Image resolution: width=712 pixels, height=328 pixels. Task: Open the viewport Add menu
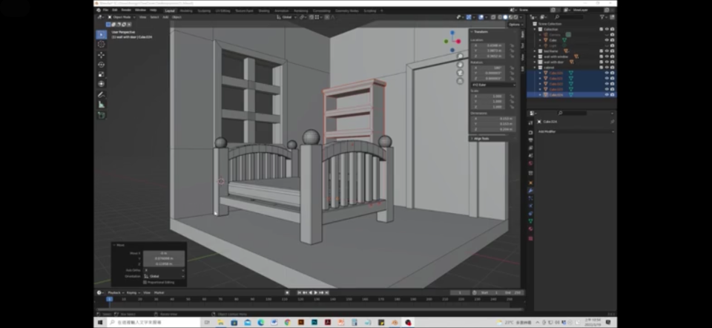tap(165, 17)
